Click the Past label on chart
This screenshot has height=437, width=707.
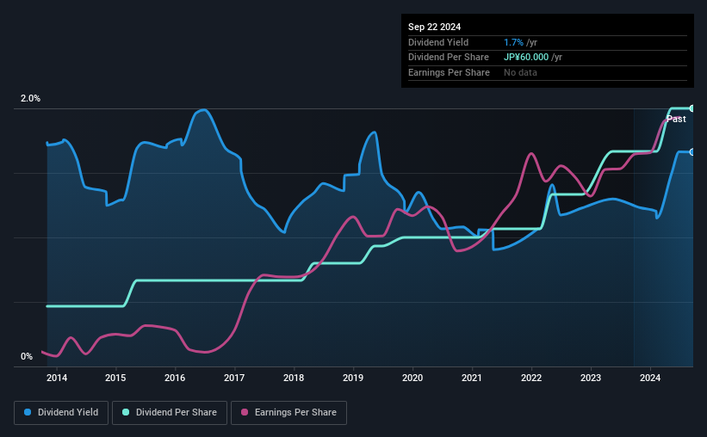coord(676,119)
